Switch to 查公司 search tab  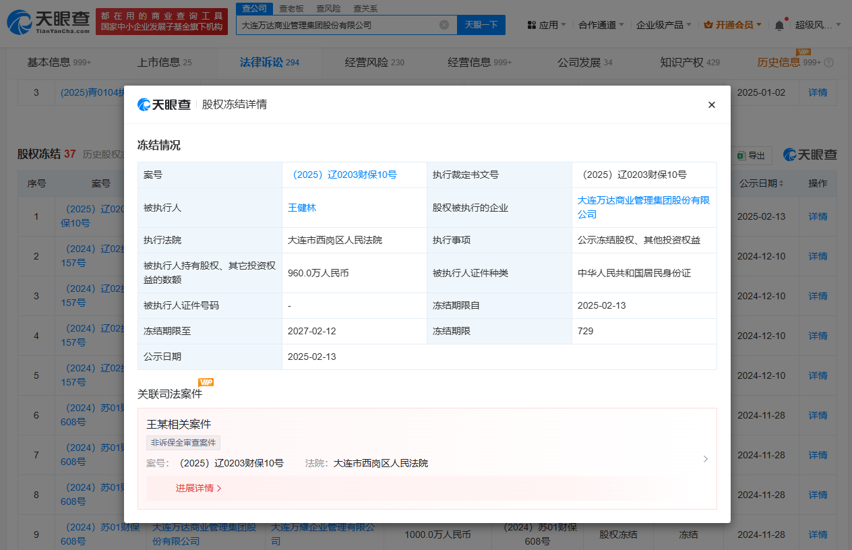click(x=254, y=8)
